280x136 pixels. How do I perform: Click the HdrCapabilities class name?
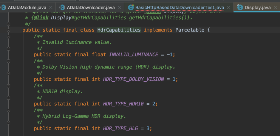(x=119, y=30)
